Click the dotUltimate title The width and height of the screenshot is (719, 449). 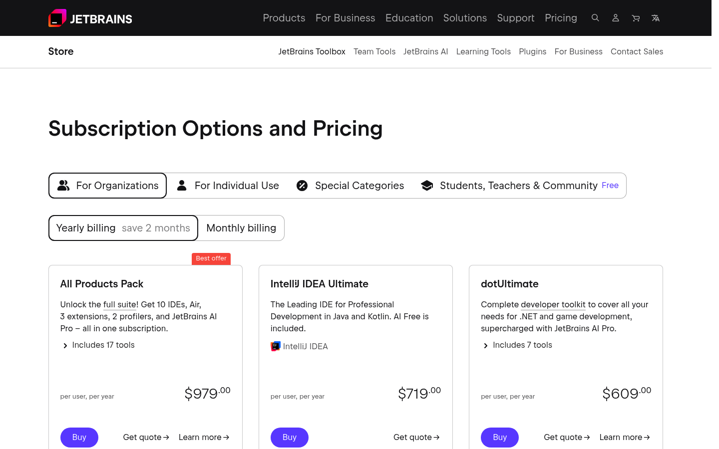click(510, 284)
